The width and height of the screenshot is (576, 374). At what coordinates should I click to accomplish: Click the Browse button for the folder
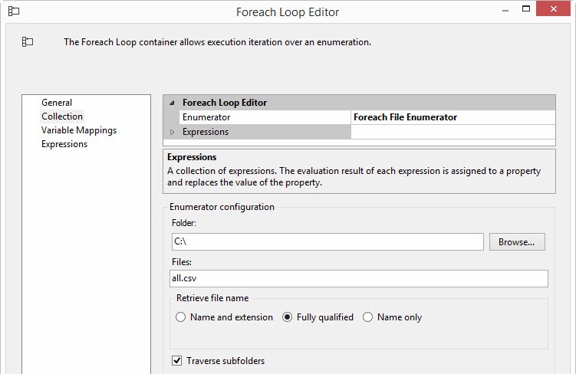pyautogui.click(x=517, y=241)
